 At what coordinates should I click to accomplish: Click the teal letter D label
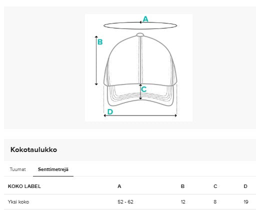pos(110,111)
